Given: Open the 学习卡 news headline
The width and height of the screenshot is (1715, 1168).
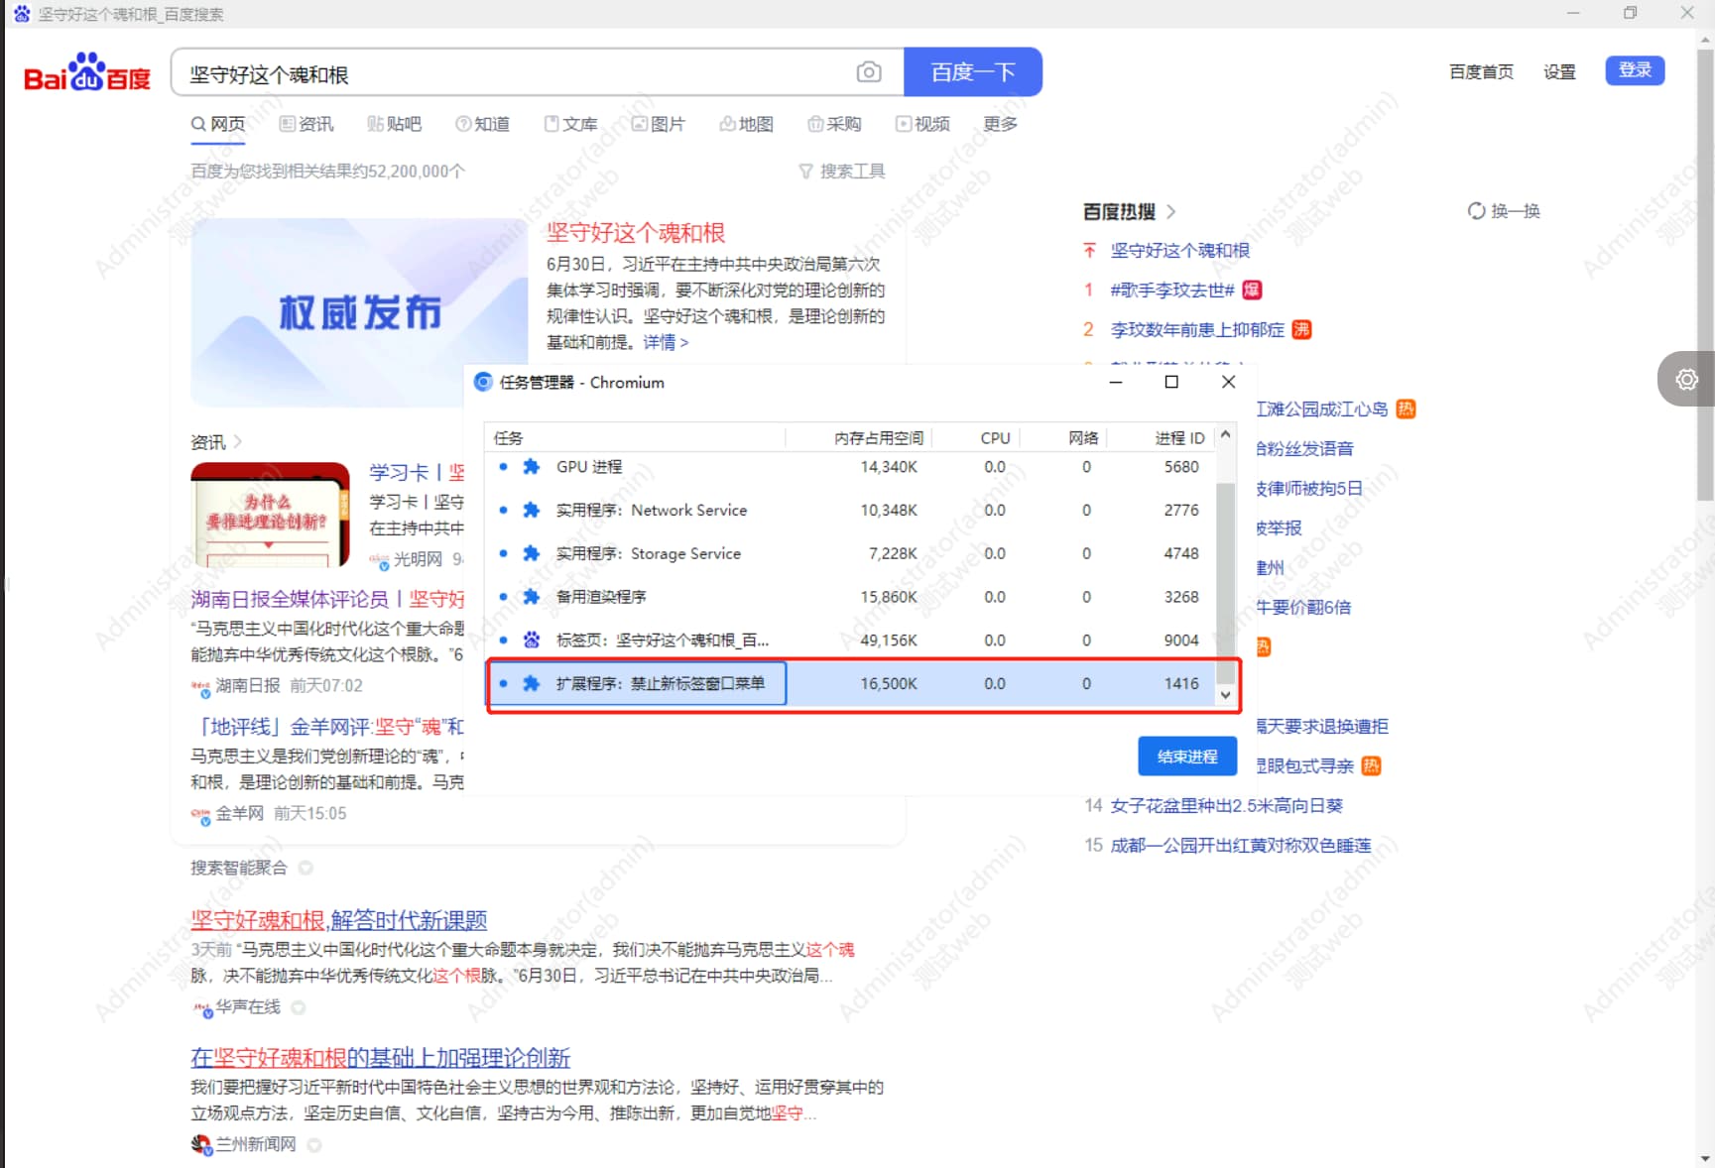Looking at the screenshot, I should pos(417,473).
